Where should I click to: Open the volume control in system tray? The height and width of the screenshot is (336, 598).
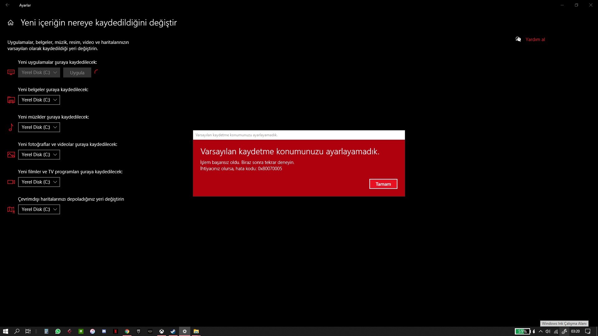point(548,331)
